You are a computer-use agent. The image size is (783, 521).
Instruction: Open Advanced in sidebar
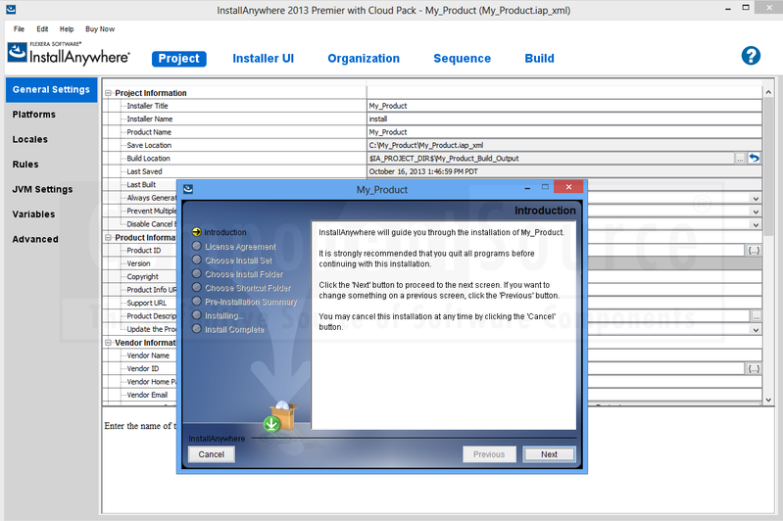tap(35, 239)
